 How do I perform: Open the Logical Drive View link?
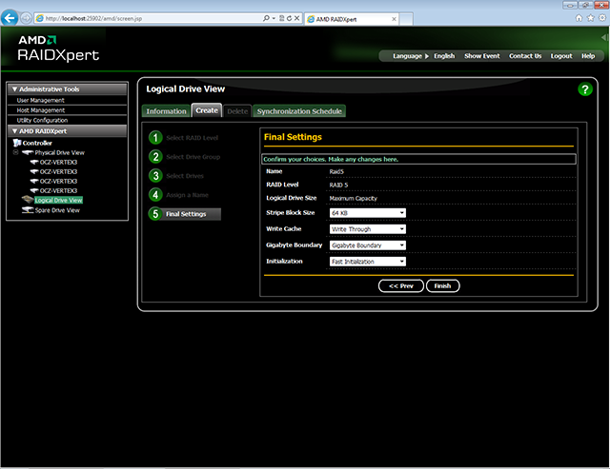click(x=58, y=200)
